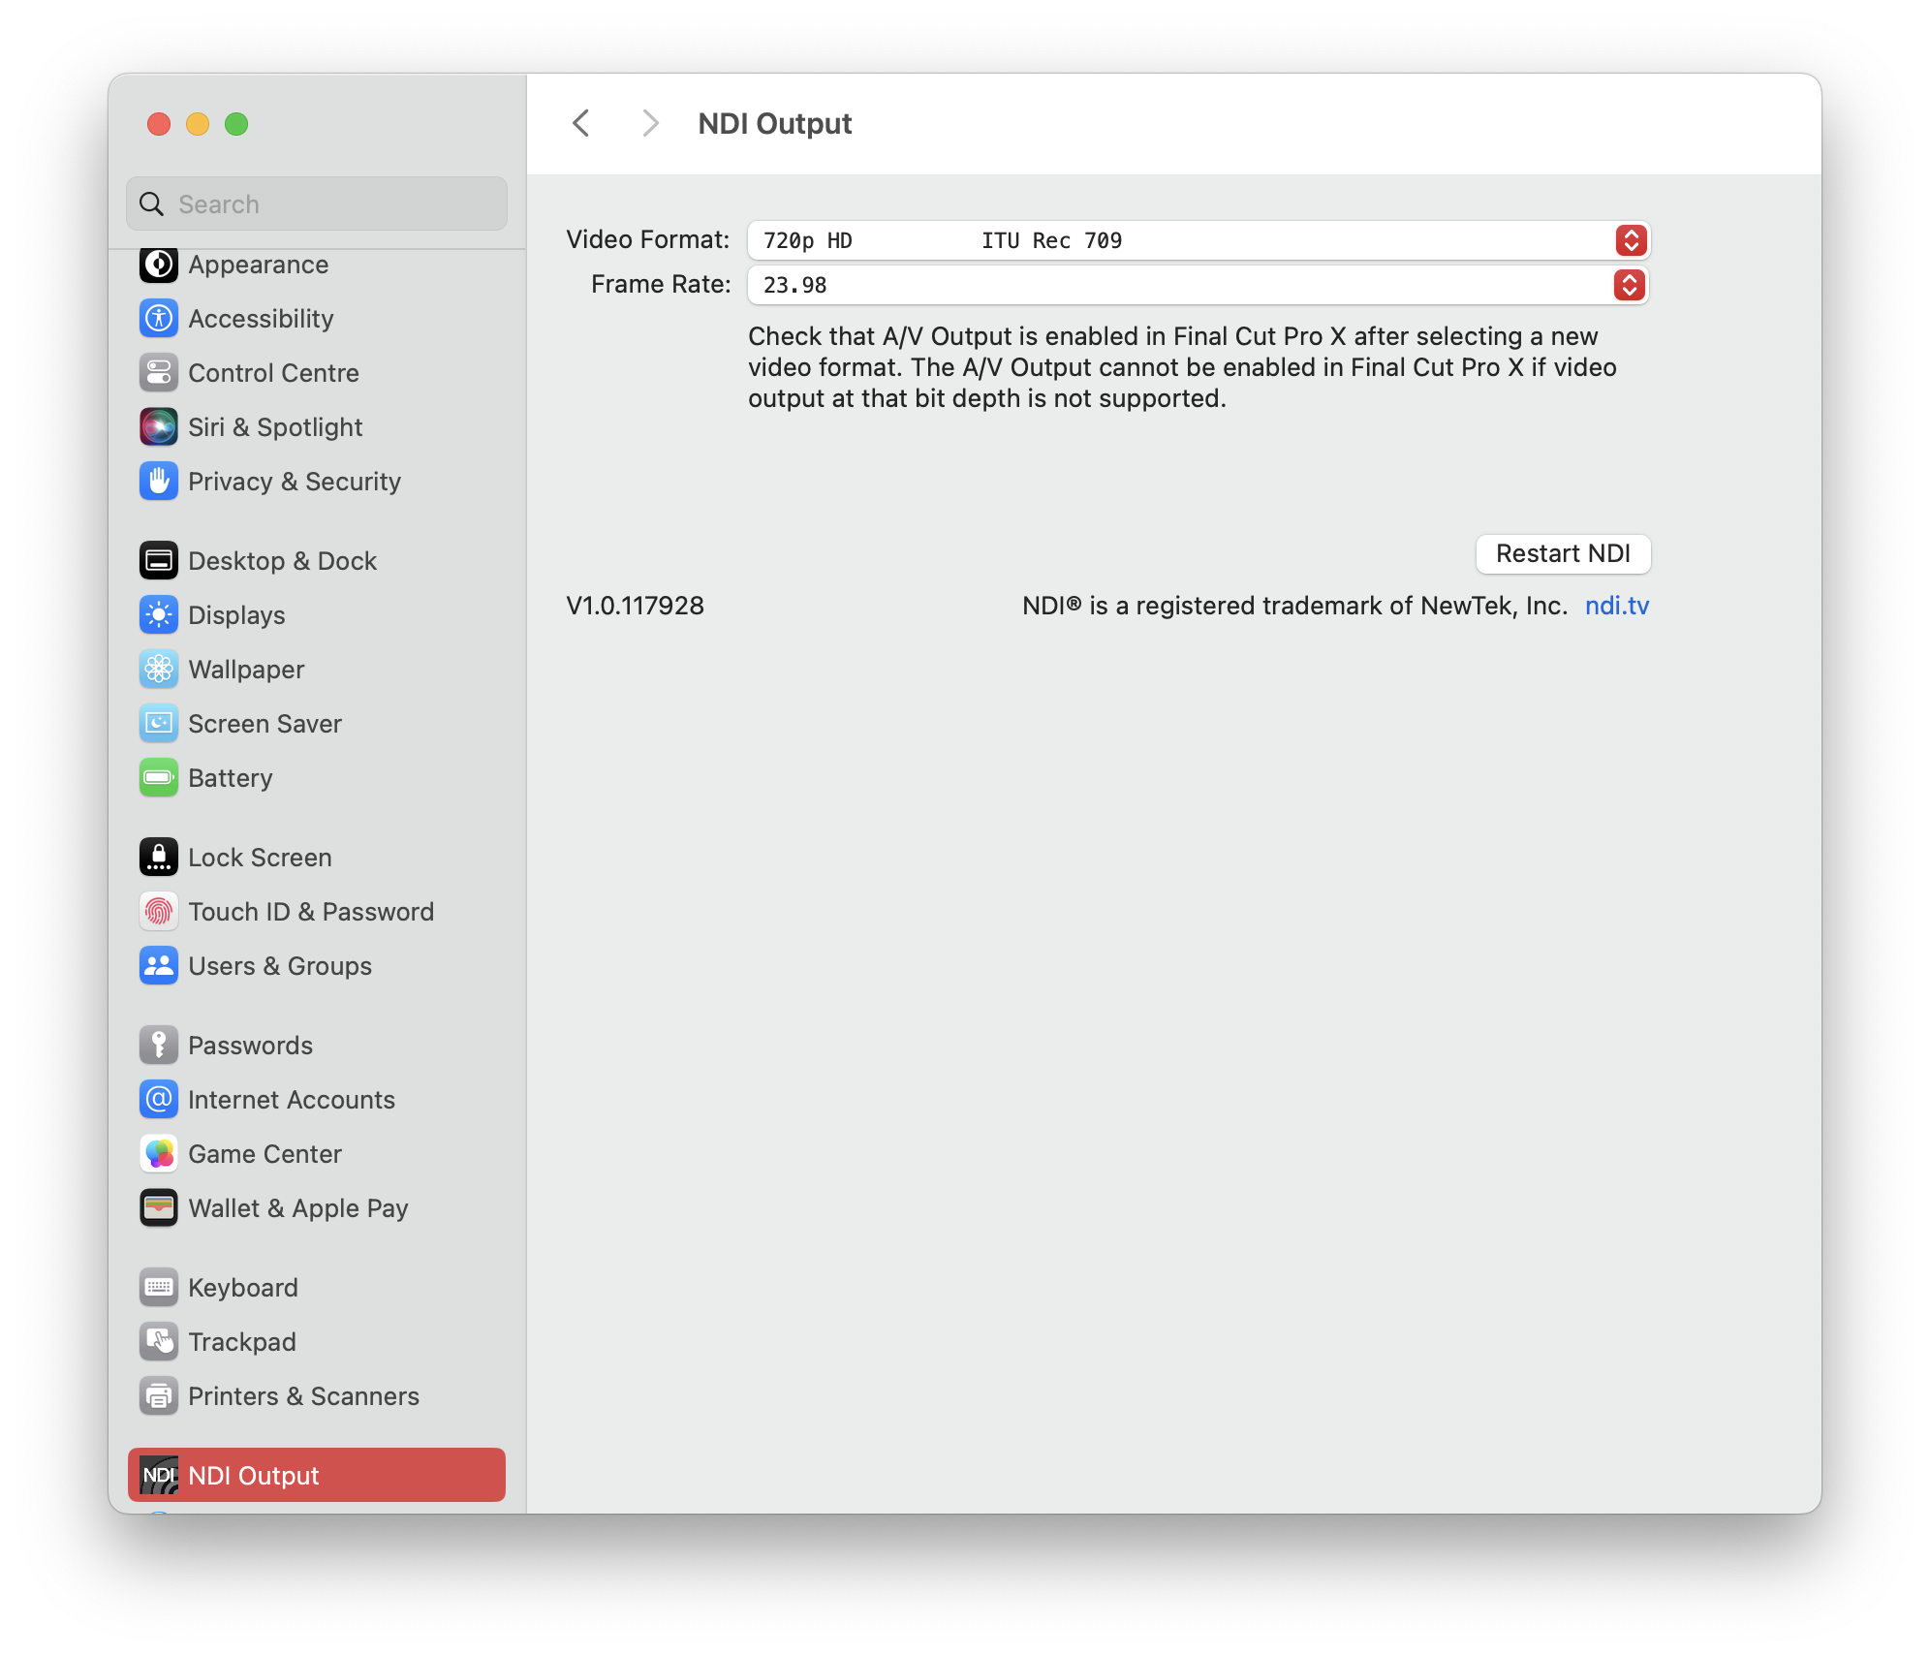Click the Accessibility icon in sidebar
1930x1657 pixels.
tap(159, 319)
